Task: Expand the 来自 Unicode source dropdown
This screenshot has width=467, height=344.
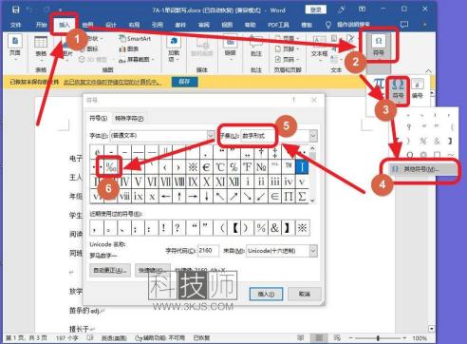Action: pyautogui.click(x=313, y=251)
